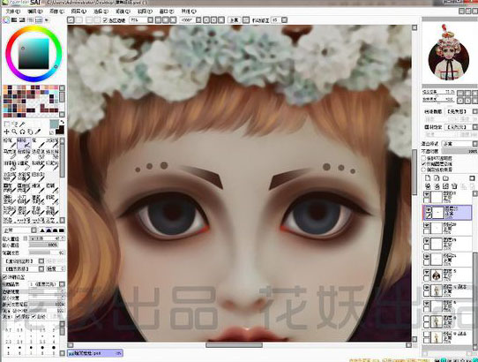
Task: Open the zoom percentage dropdown in toolbar
Action: point(150,19)
